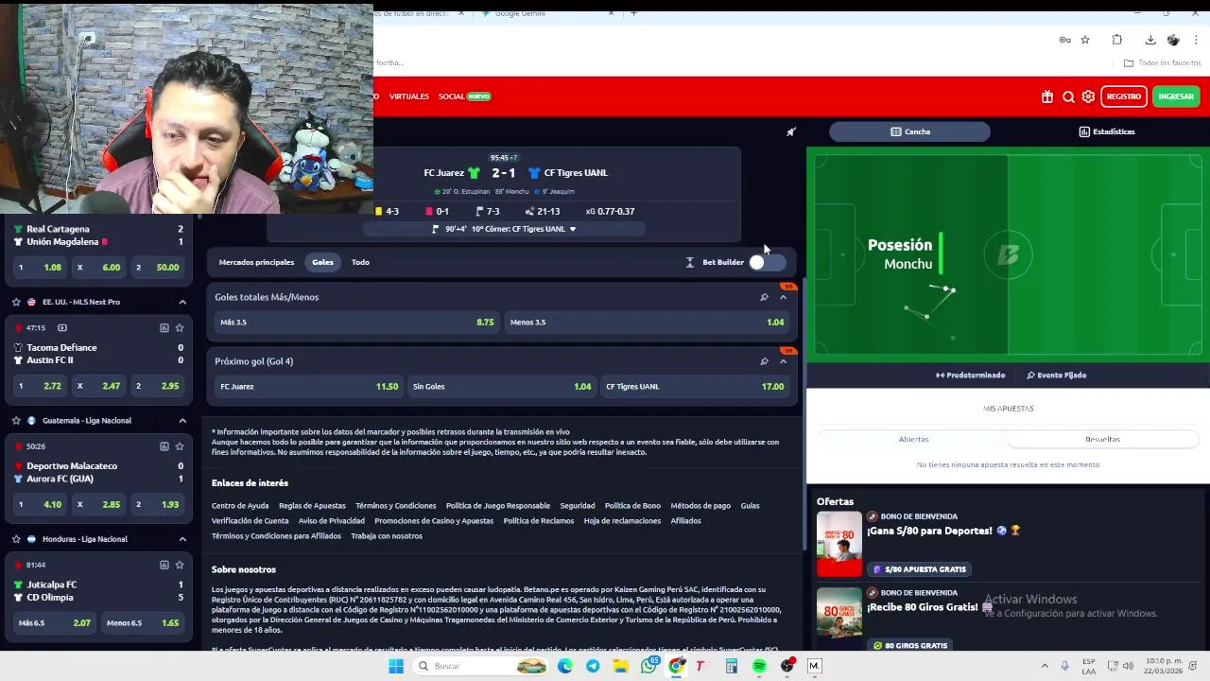Collapse the EE. UU. - MLS Next Pro section
The width and height of the screenshot is (1210, 681).
point(182,302)
